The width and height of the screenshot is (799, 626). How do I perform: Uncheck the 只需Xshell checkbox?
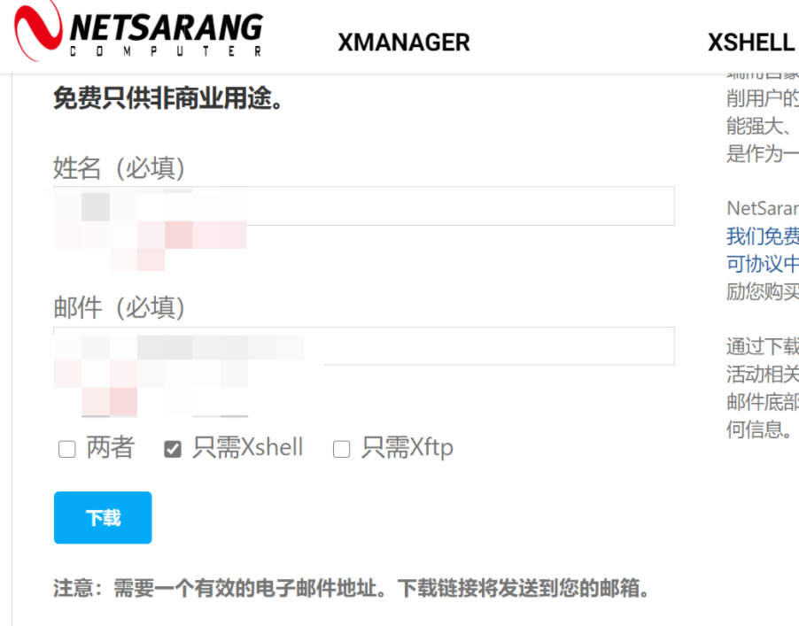pos(173,450)
